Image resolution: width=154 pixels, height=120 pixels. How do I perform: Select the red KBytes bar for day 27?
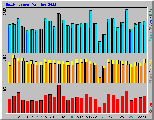click(x=127, y=102)
